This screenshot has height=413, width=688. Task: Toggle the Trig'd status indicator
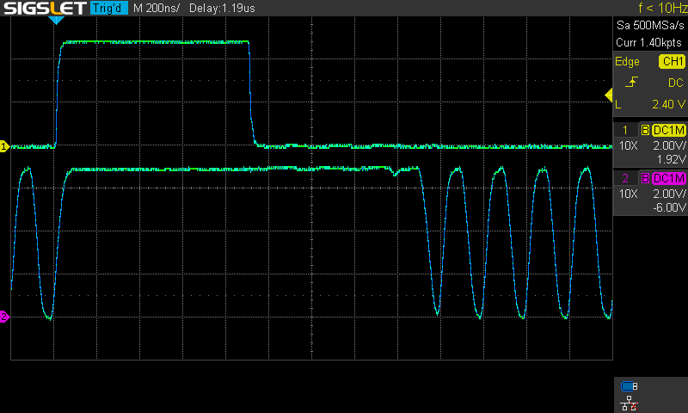108,9
